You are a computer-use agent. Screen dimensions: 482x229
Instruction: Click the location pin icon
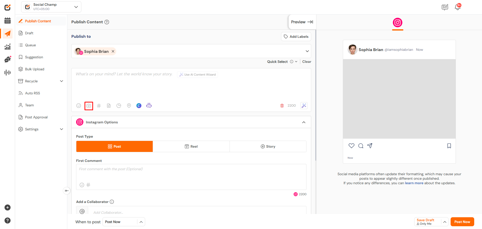pyautogui.click(x=129, y=106)
